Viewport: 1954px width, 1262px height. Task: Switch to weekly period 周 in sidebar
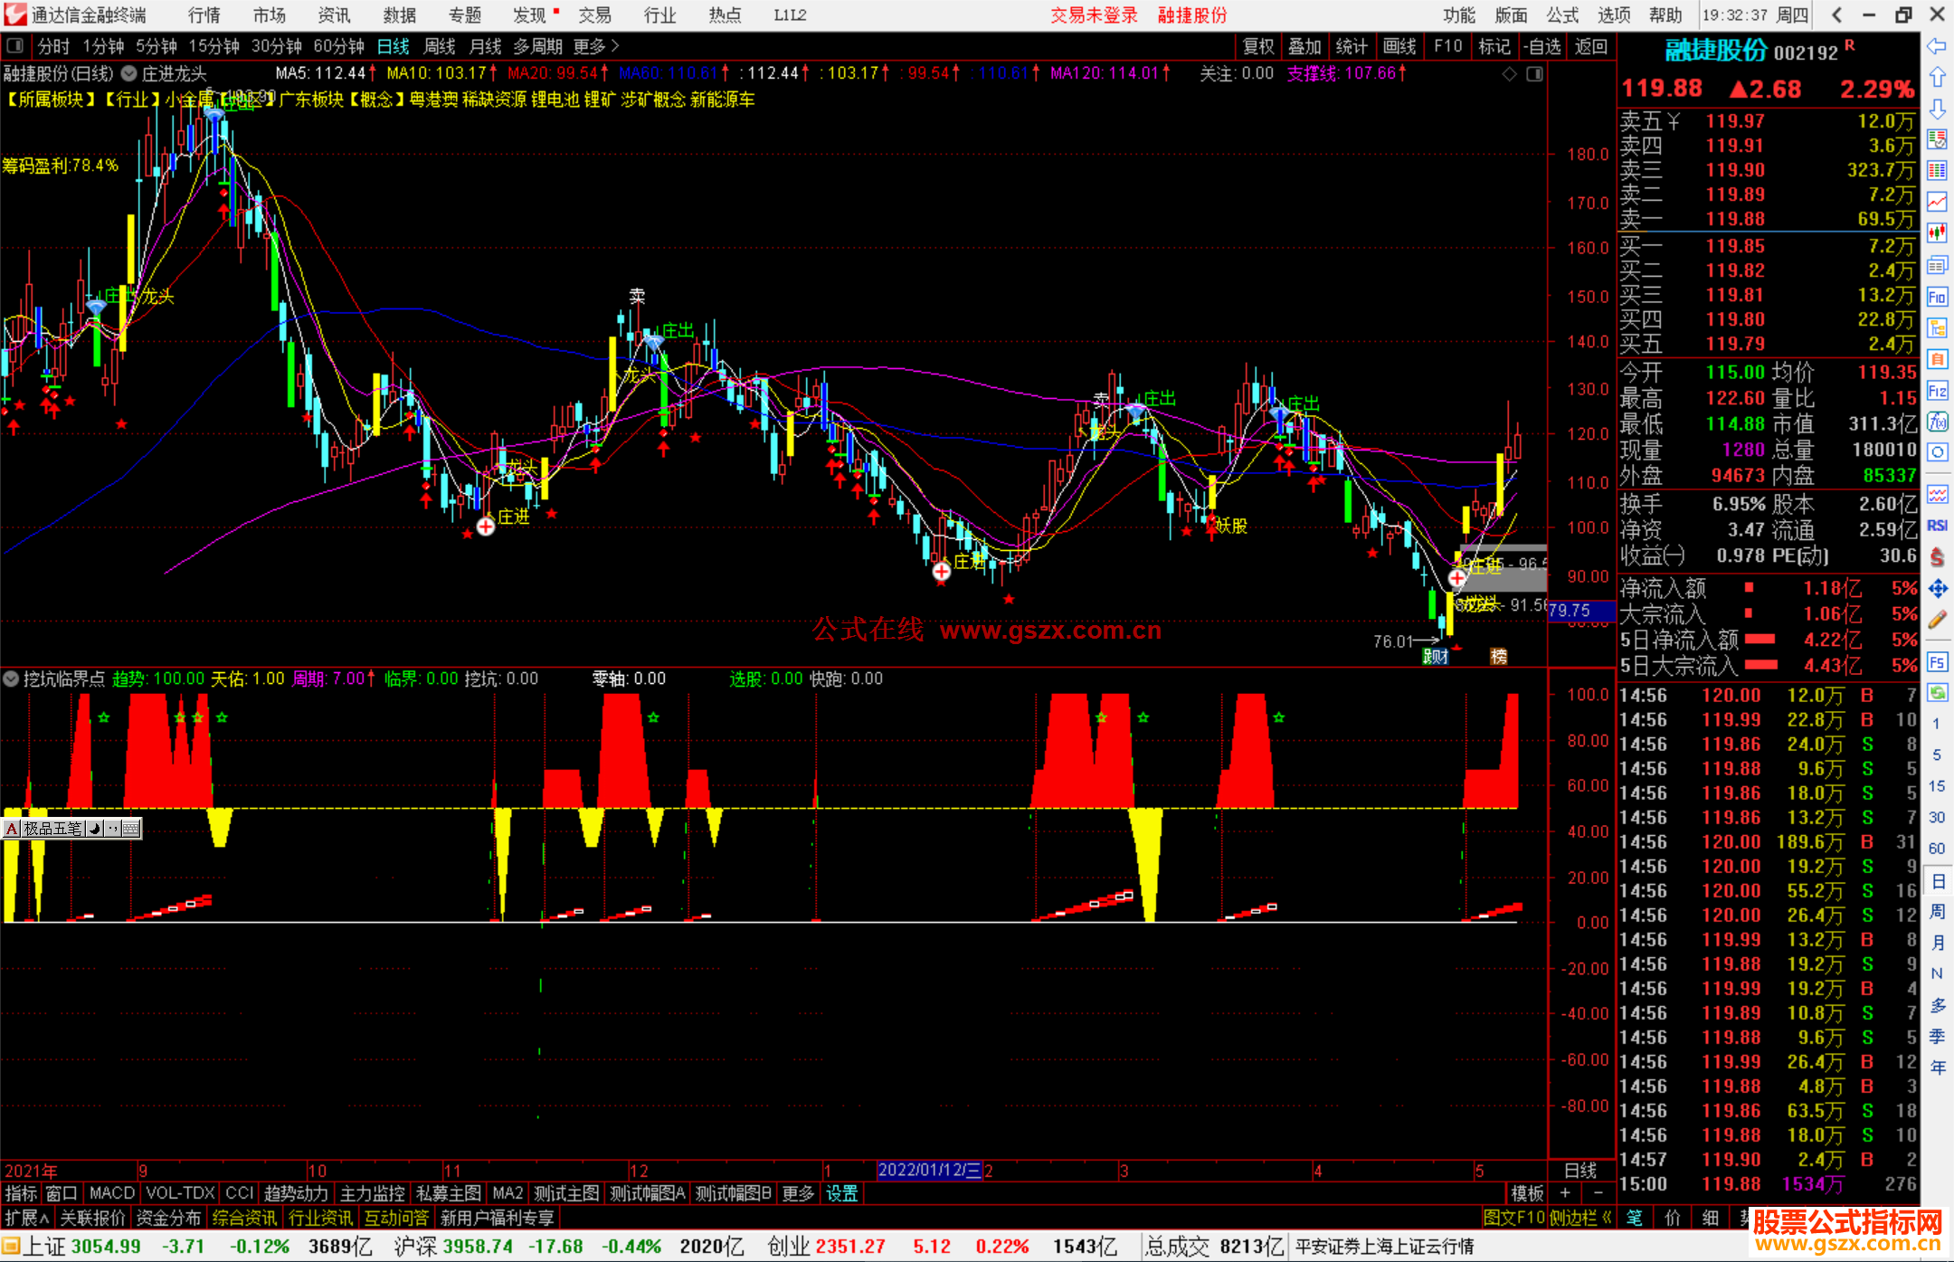tap(1937, 911)
